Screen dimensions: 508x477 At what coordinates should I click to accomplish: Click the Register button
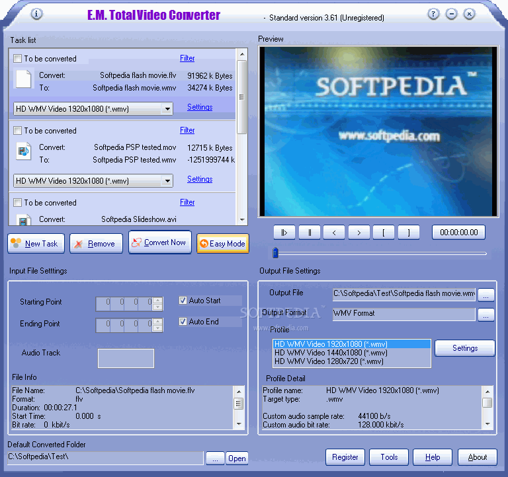pyautogui.click(x=345, y=457)
